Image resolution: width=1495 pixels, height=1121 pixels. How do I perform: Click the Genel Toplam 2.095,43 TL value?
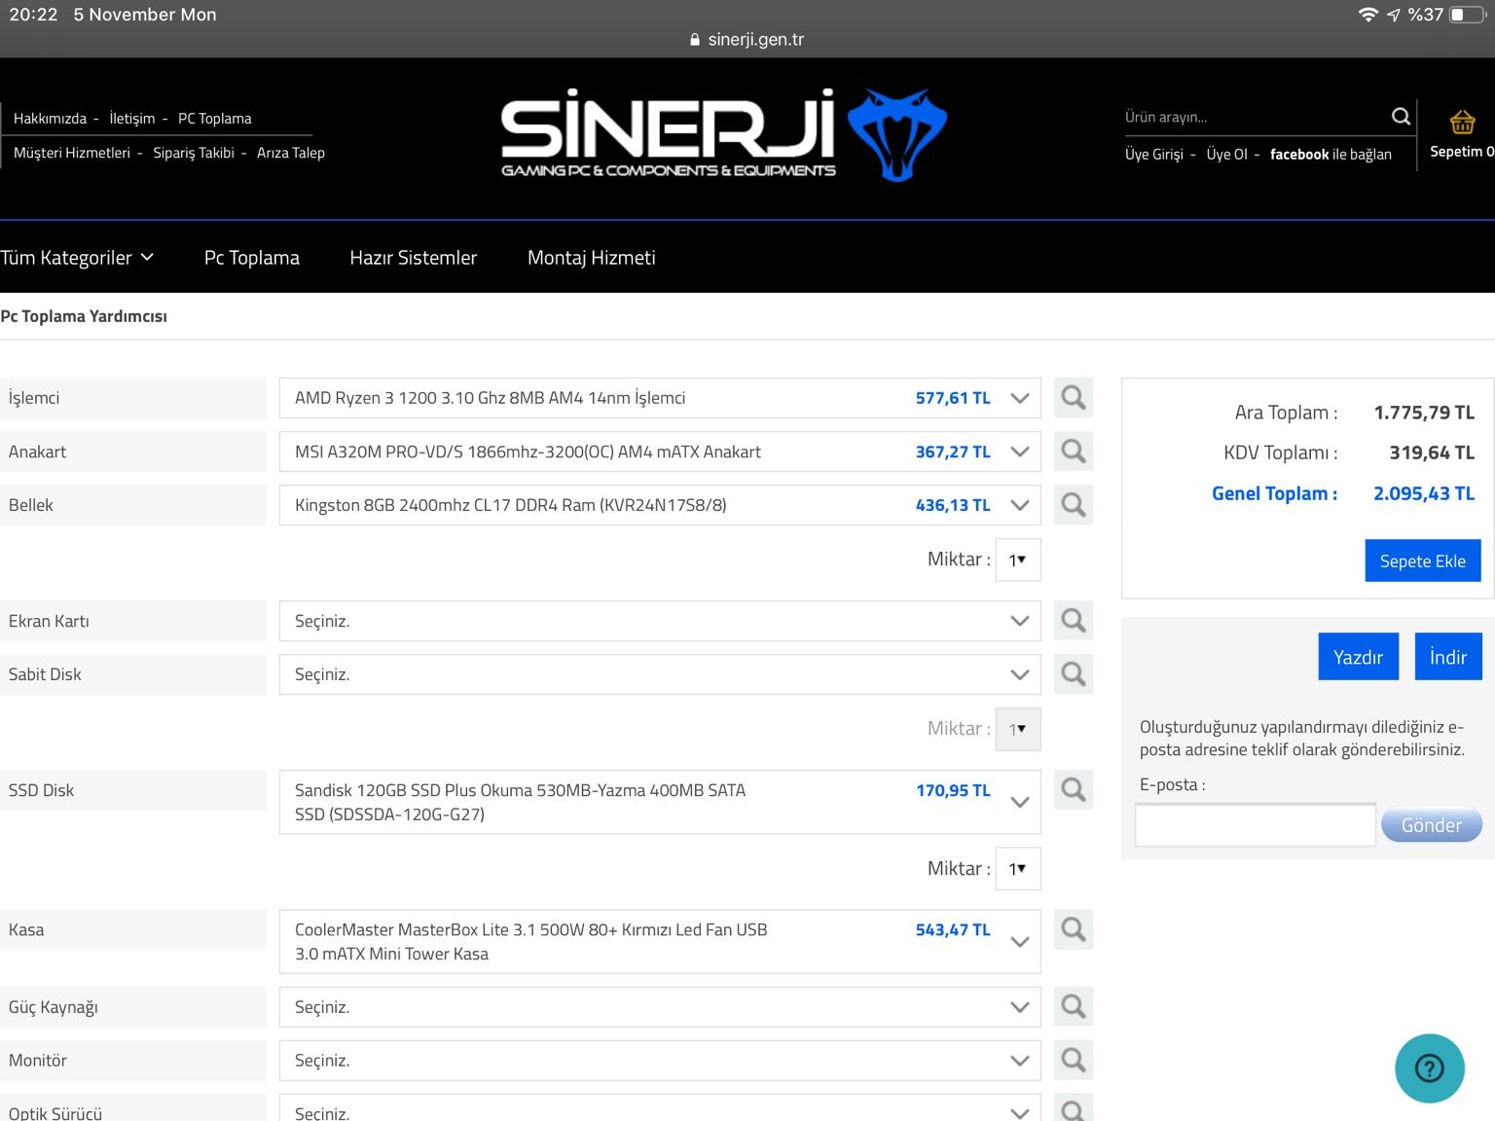click(1424, 493)
